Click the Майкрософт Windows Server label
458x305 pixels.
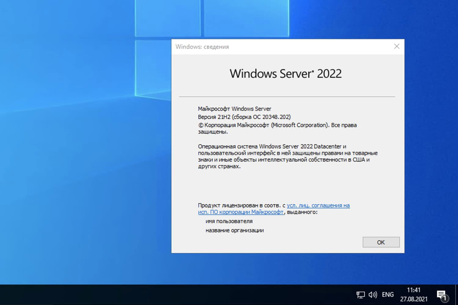(234, 109)
